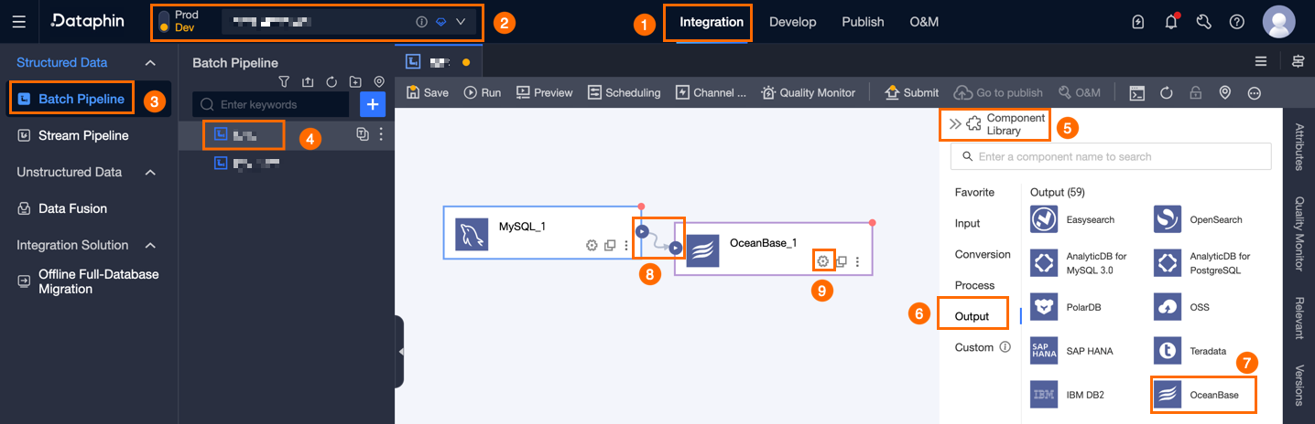Click Submit in the toolbar

click(x=911, y=92)
